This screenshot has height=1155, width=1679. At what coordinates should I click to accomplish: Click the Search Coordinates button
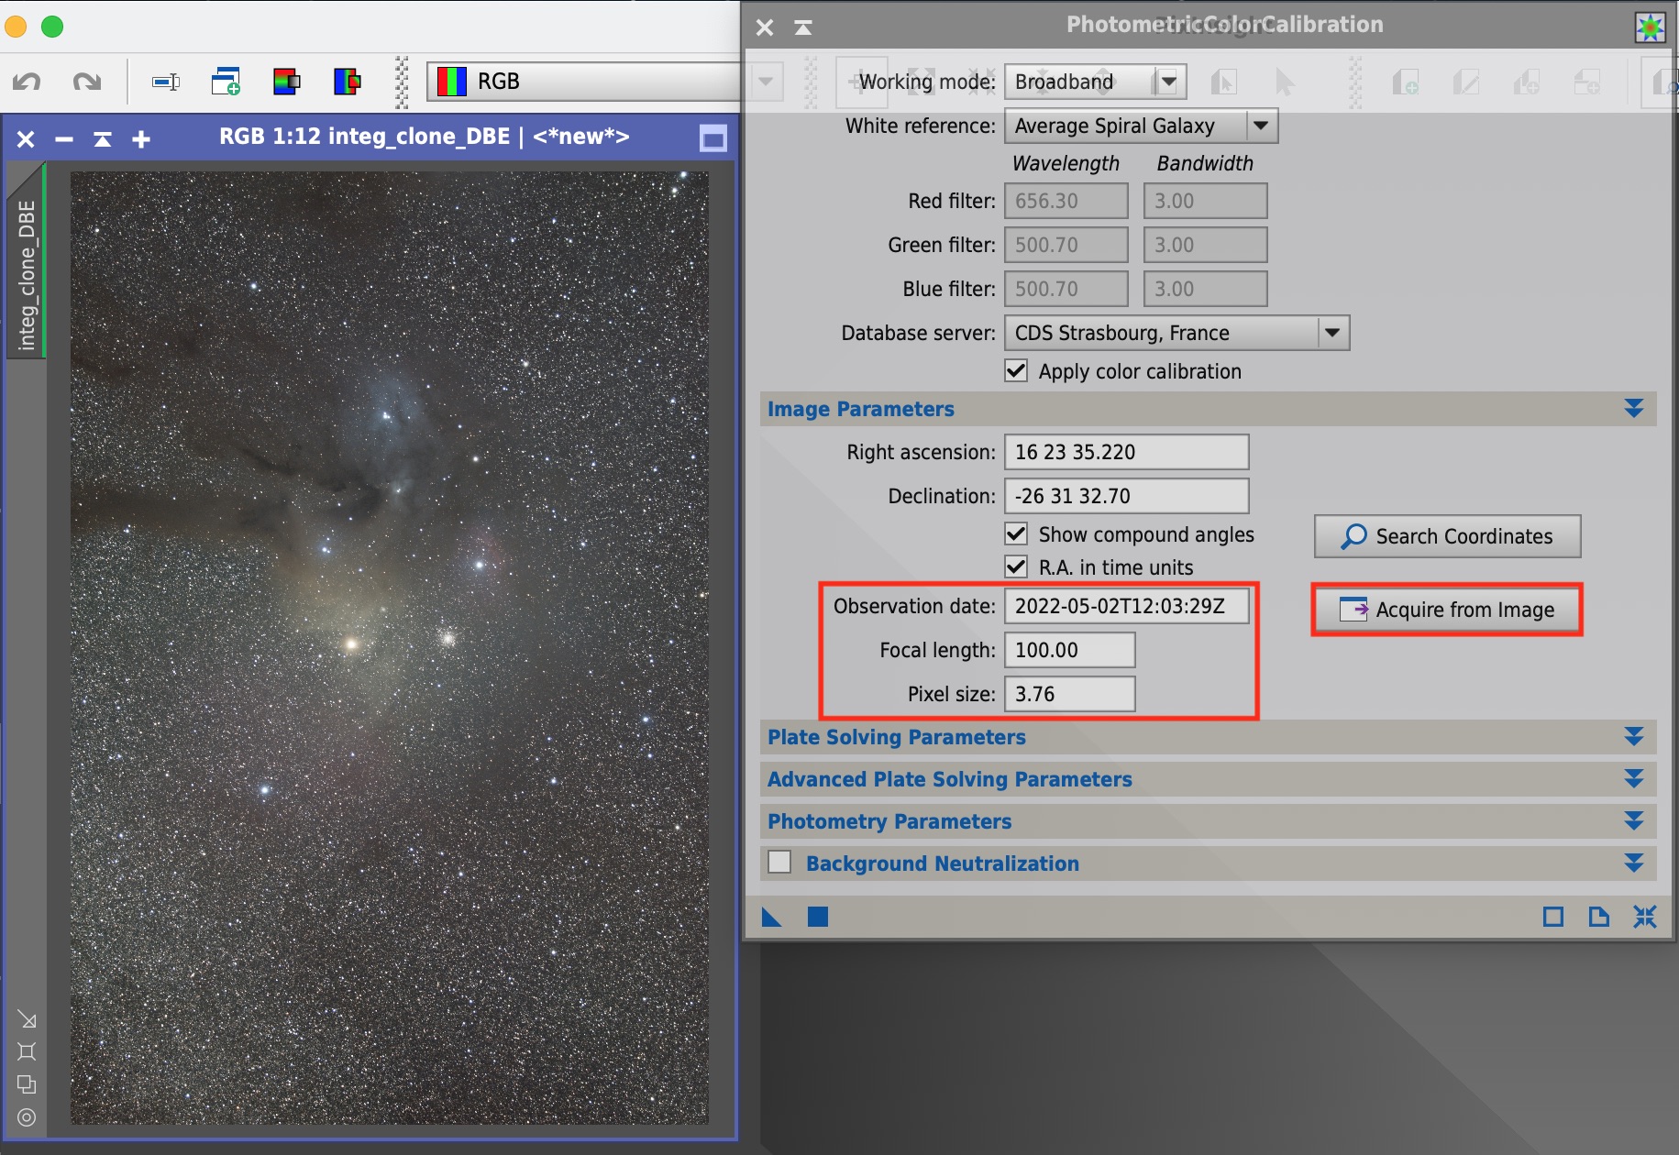point(1447,536)
